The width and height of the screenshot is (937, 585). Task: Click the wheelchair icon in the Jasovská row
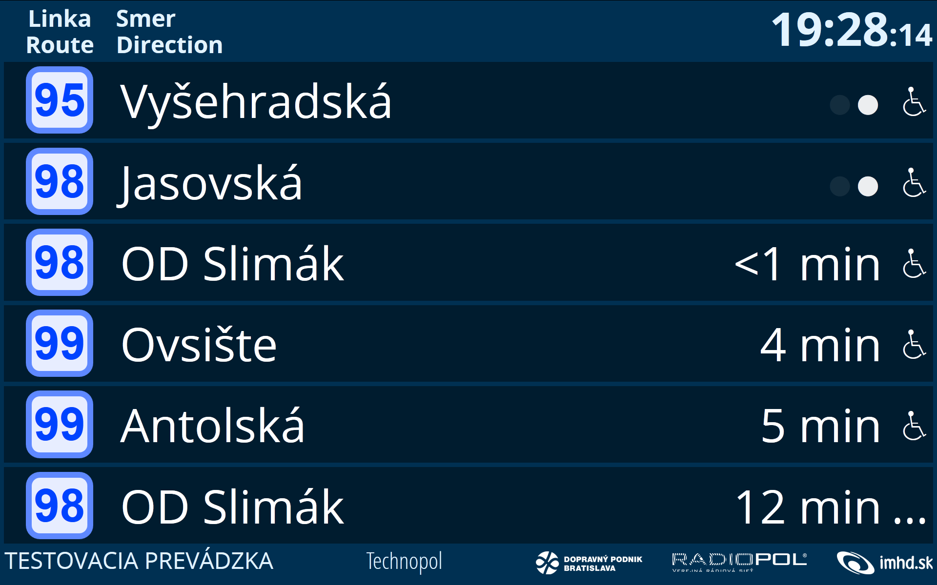(x=914, y=183)
